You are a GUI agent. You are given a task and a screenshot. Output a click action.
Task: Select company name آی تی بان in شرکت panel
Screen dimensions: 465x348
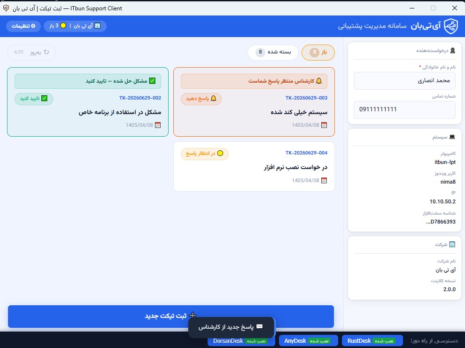click(x=445, y=270)
